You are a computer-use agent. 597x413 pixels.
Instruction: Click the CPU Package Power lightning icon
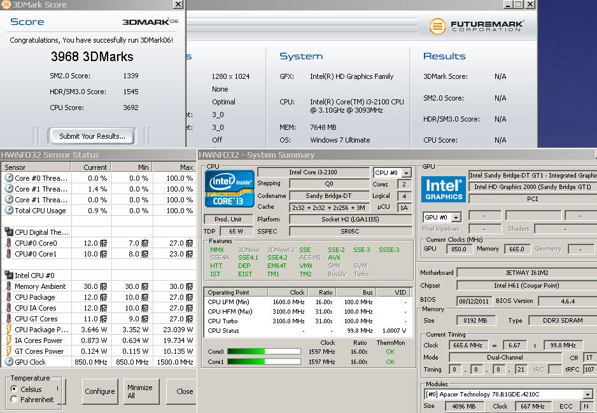[x=9, y=329]
